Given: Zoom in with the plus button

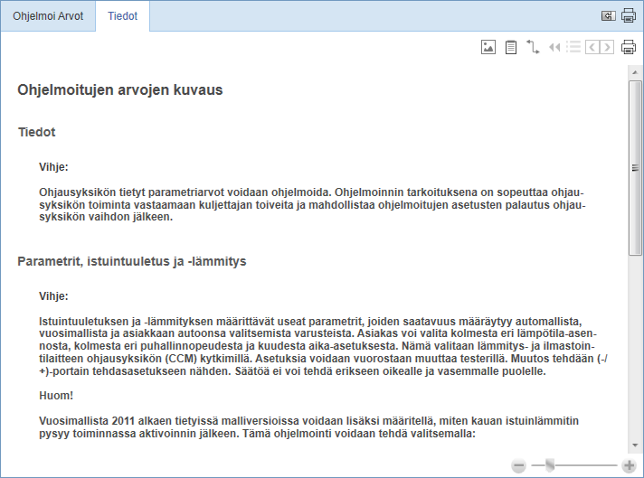Looking at the screenshot, I should (629, 465).
